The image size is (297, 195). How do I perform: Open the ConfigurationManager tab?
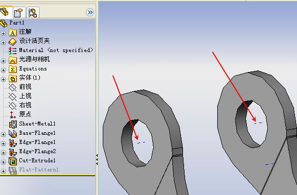33,12
